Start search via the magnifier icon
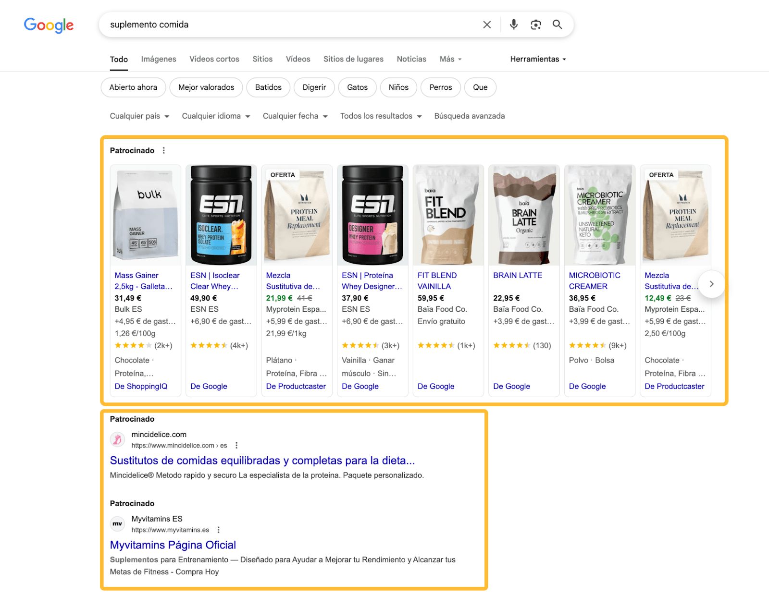769x595 pixels. point(557,24)
